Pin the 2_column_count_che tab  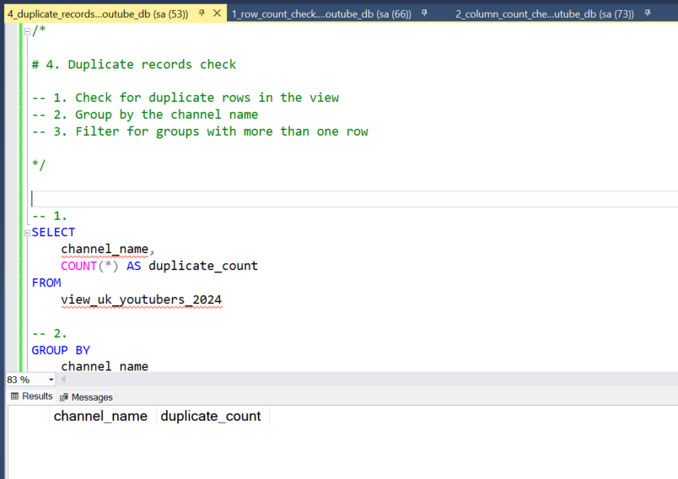[646, 13]
